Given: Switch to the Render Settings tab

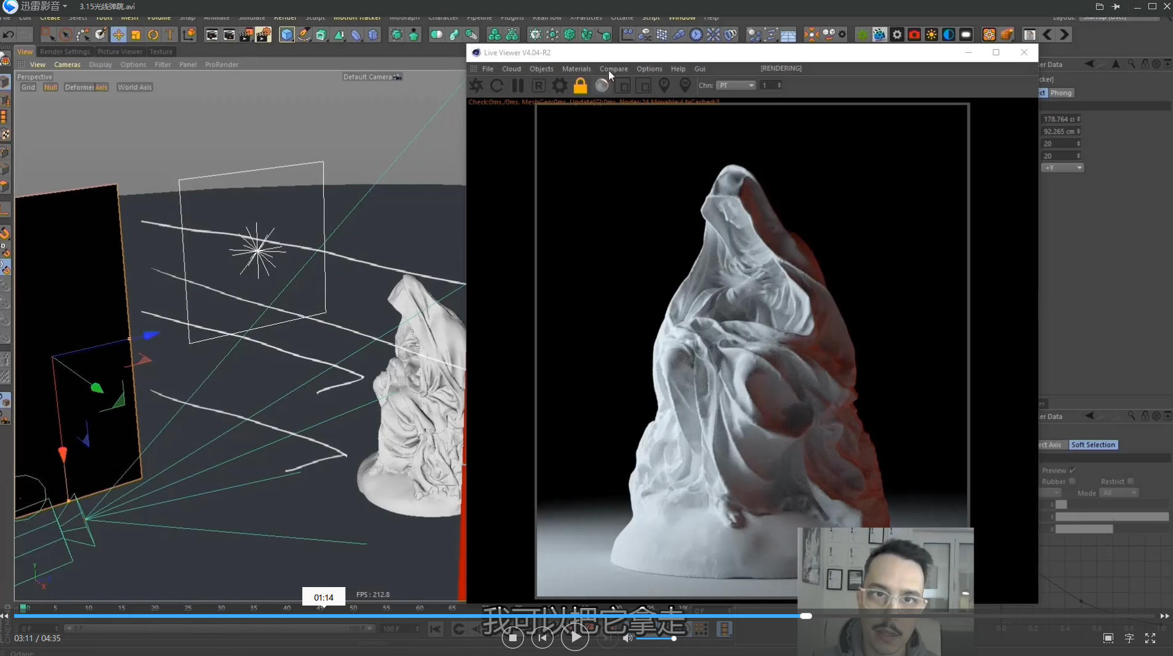Looking at the screenshot, I should pos(65,52).
